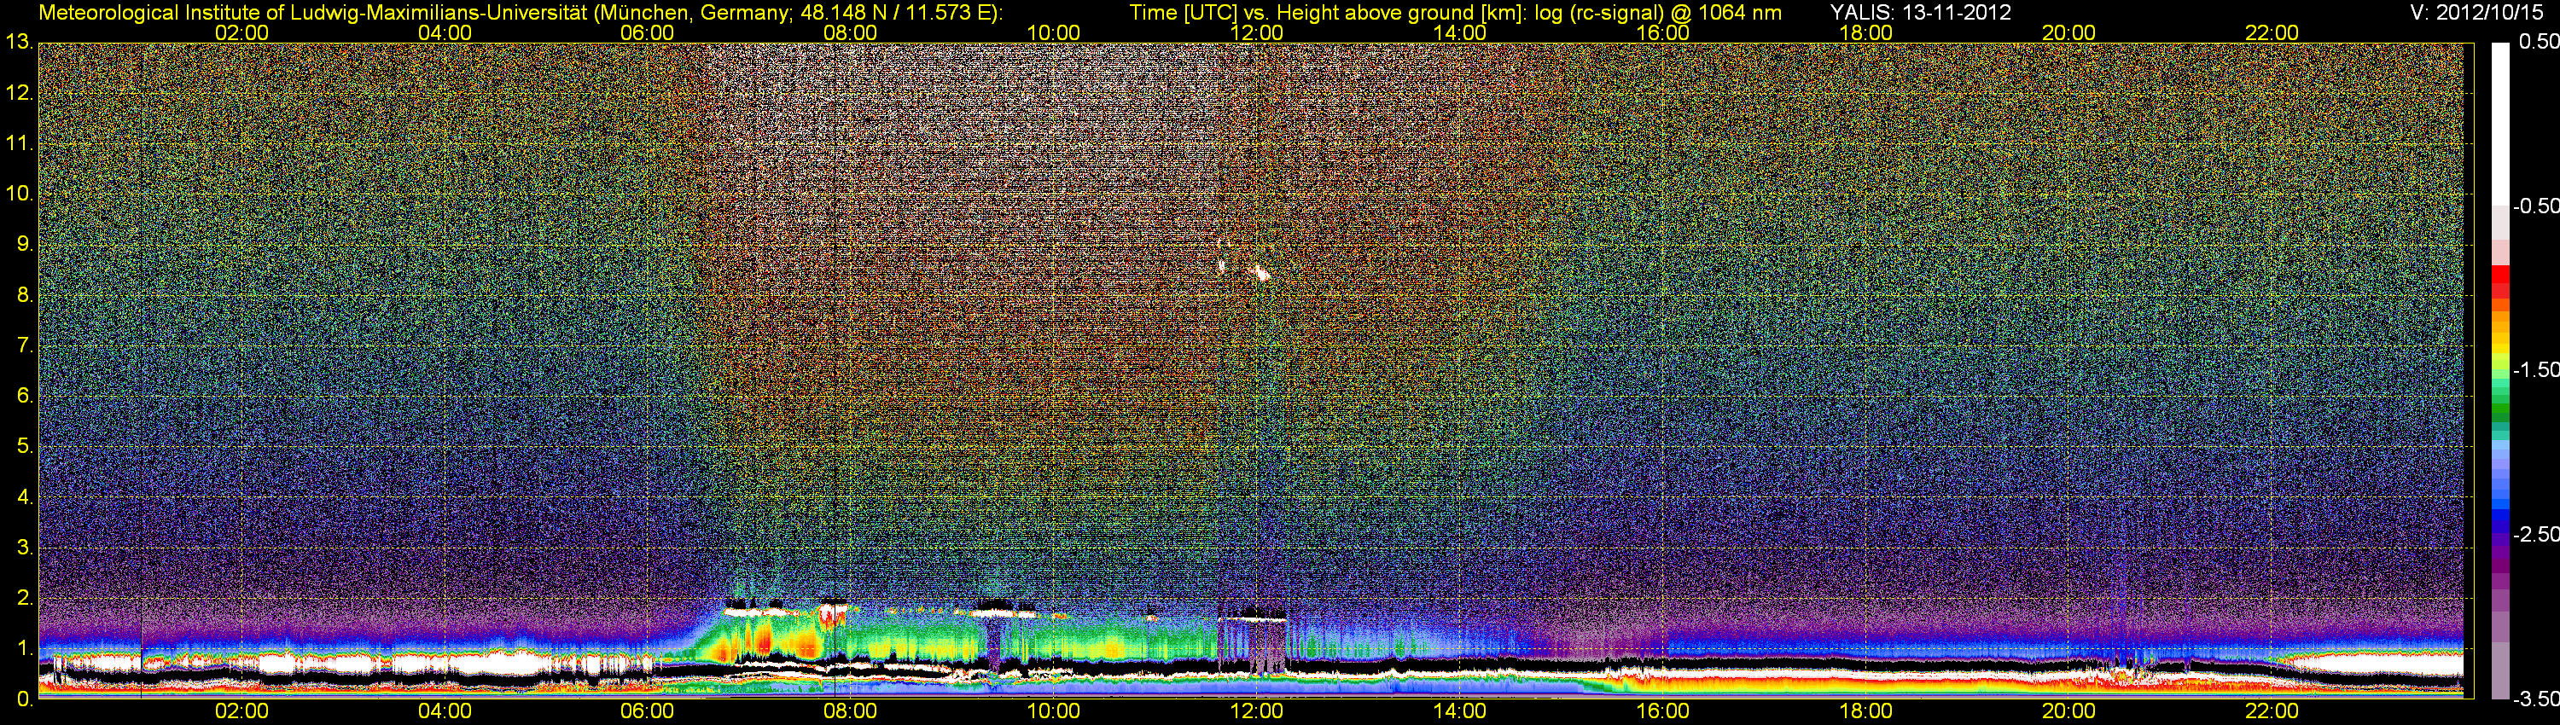This screenshot has height=725, width=2560.
Task: Click the colorbar value '-2.50'
Action: (2535, 533)
